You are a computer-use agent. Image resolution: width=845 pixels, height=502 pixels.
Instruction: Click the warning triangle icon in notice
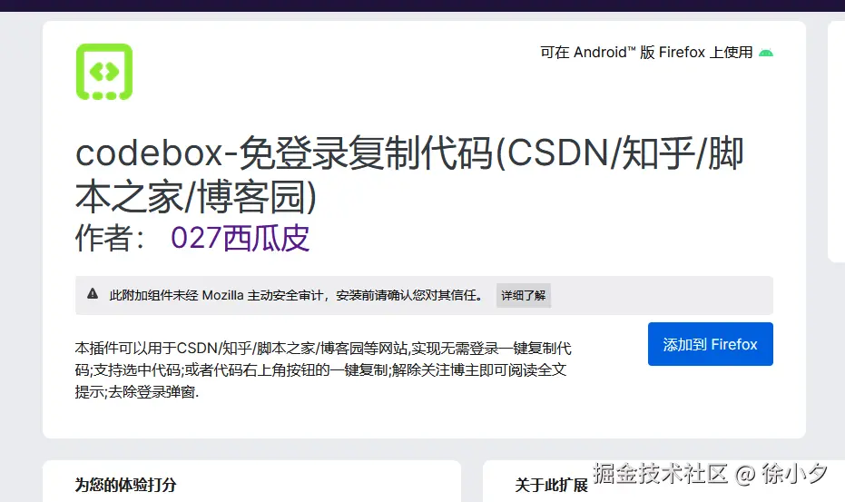[x=93, y=294]
